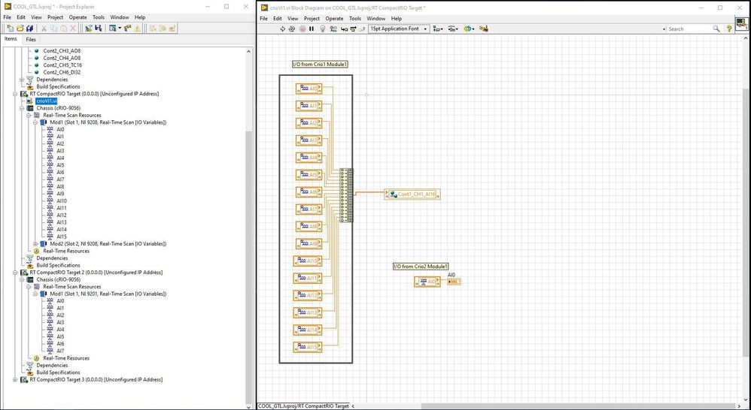Click the context help question mark icon

(729, 29)
